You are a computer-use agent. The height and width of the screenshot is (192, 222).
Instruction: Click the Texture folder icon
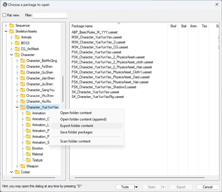click(x=28, y=160)
